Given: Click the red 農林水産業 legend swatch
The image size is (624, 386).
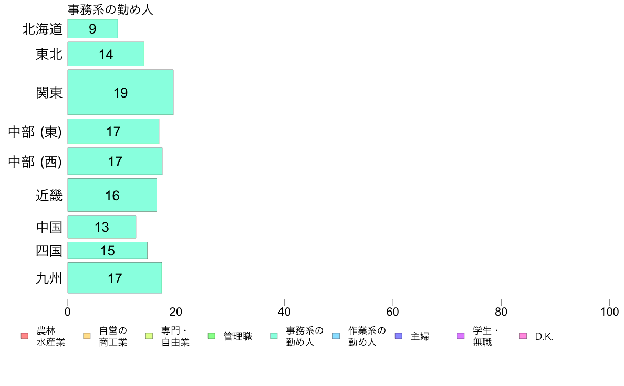Looking at the screenshot, I should [25, 336].
